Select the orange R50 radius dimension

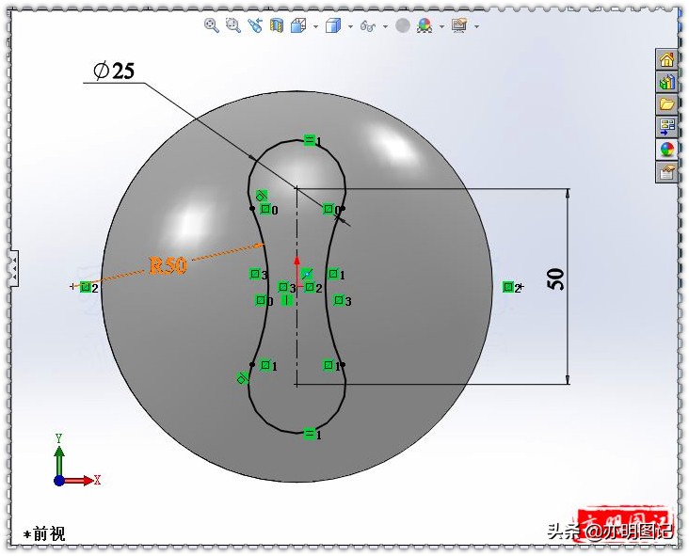click(x=168, y=265)
